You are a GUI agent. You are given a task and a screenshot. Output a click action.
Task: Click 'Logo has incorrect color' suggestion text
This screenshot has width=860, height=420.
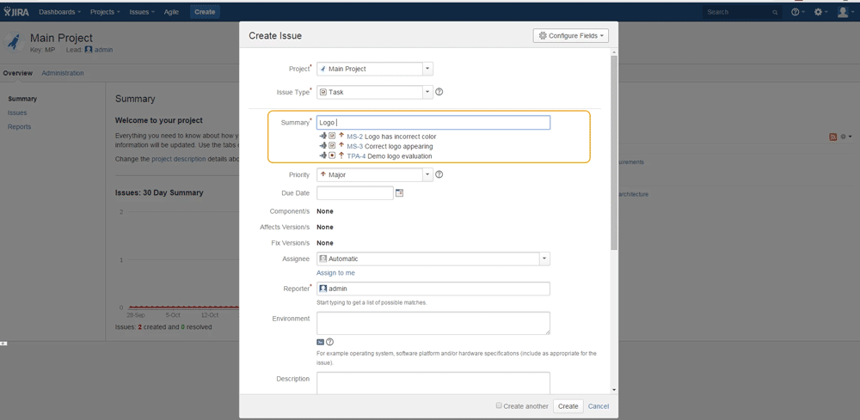click(x=401, y=137)
